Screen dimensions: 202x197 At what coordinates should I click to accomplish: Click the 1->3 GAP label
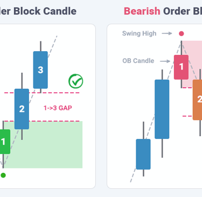coord(58,108)
